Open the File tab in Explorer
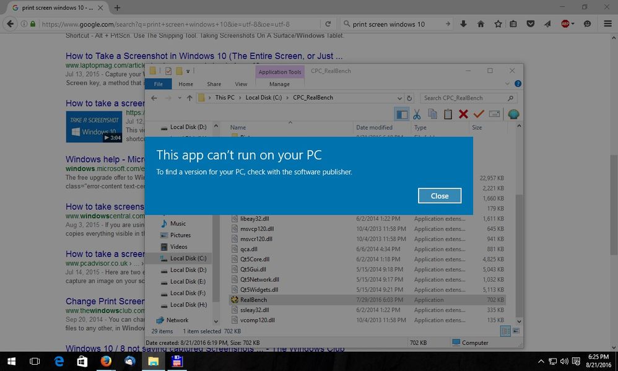Viewport: 618px width, 371px height. (x=159, y=84)
